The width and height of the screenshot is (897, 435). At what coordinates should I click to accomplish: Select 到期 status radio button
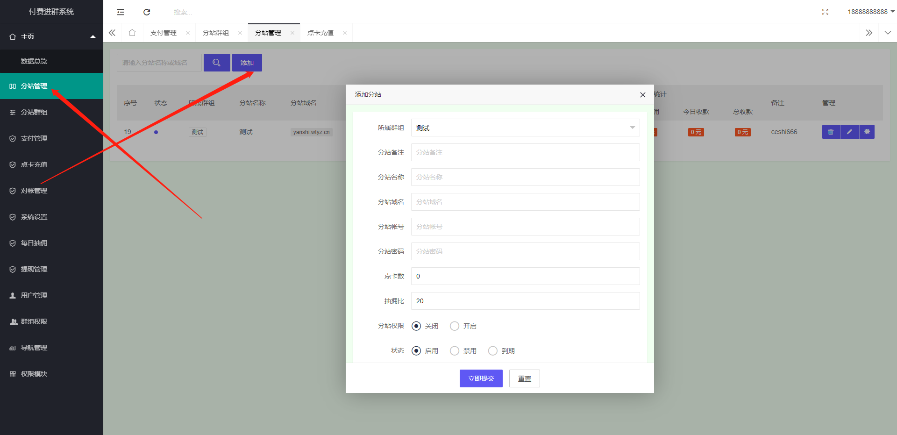coord(493,351)
